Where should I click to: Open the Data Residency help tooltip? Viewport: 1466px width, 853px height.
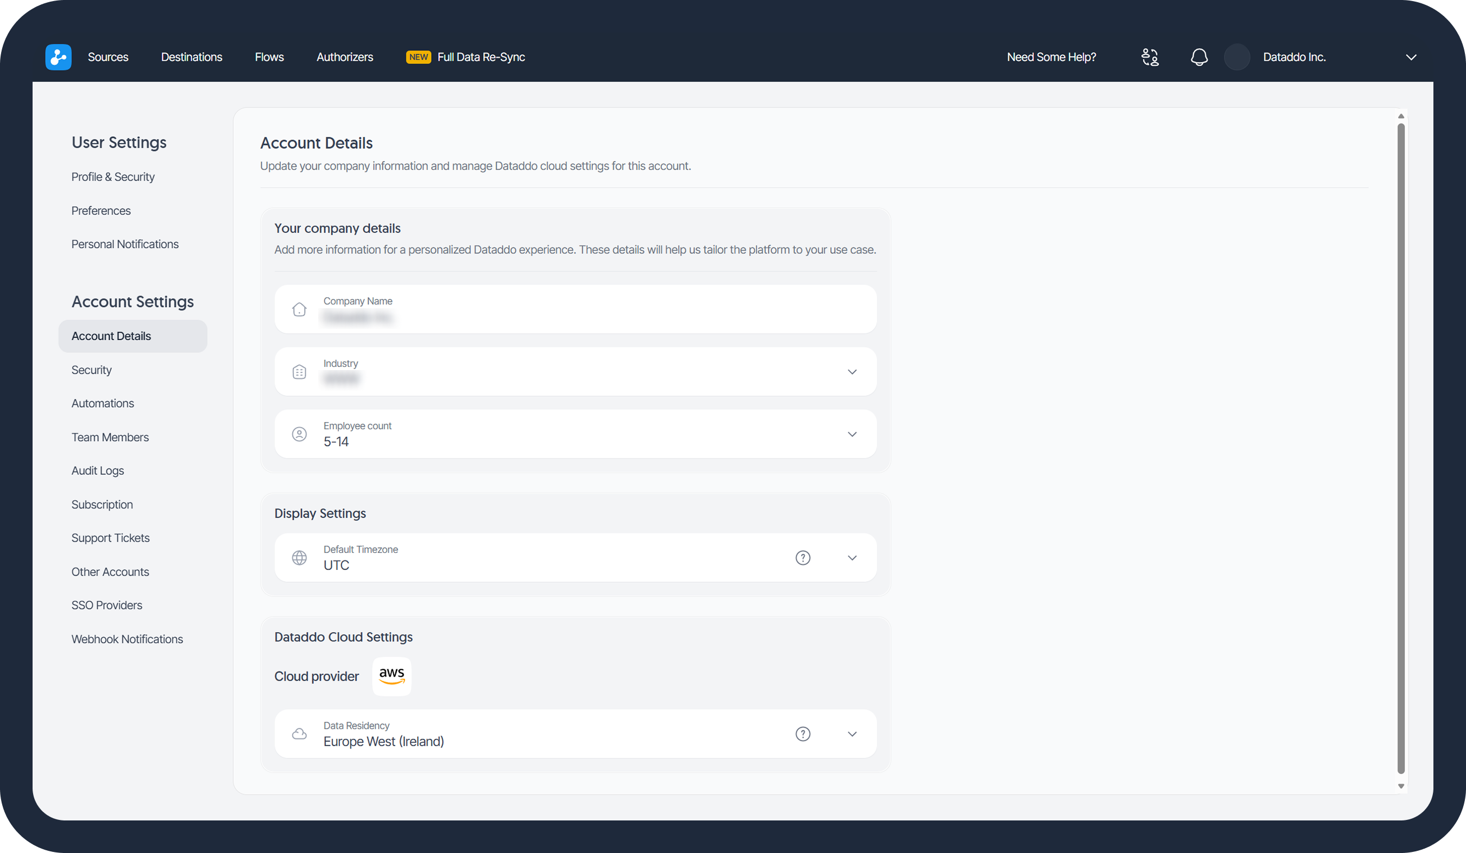click(803, 734)
